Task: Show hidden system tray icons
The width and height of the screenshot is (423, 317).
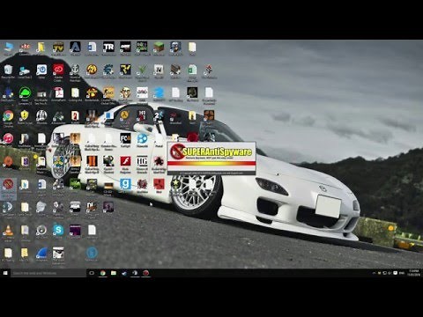Action: pos(374,273)
